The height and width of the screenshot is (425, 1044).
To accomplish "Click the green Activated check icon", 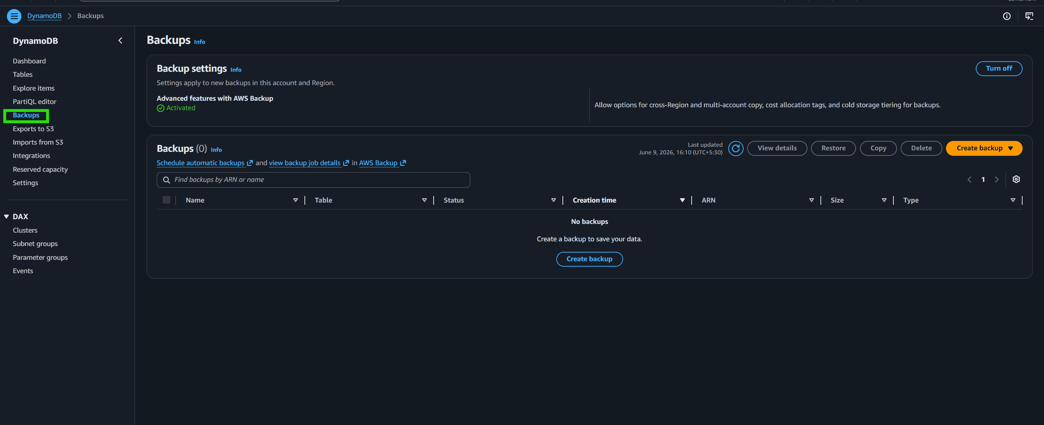I will pos(160,108).
